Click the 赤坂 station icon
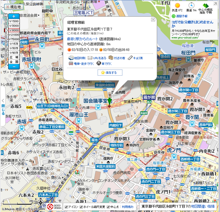 (22, 128)
